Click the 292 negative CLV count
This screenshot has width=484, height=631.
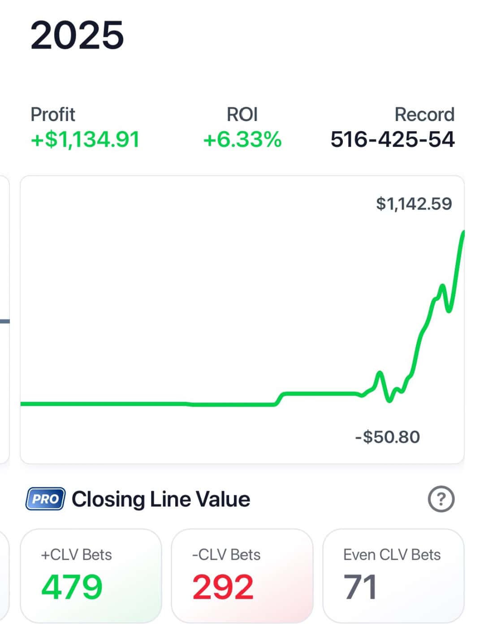coord(223,587)
